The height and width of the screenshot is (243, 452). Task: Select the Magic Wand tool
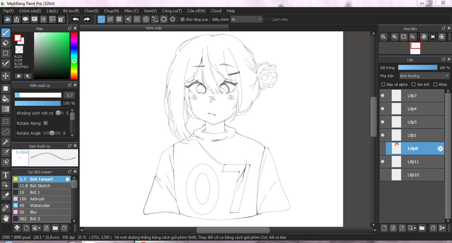5,142
